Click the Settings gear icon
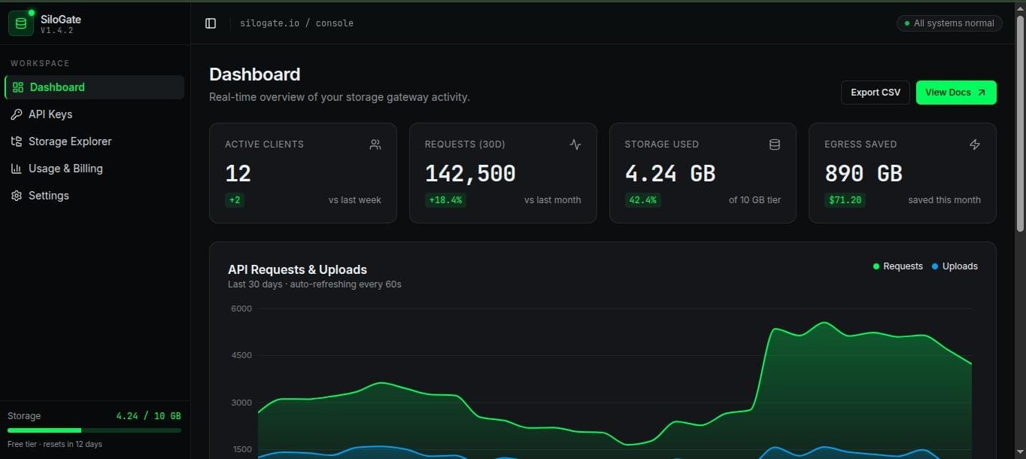Image resolution: width=1026 pixels, height=459 pixels. tap(16, 196)
